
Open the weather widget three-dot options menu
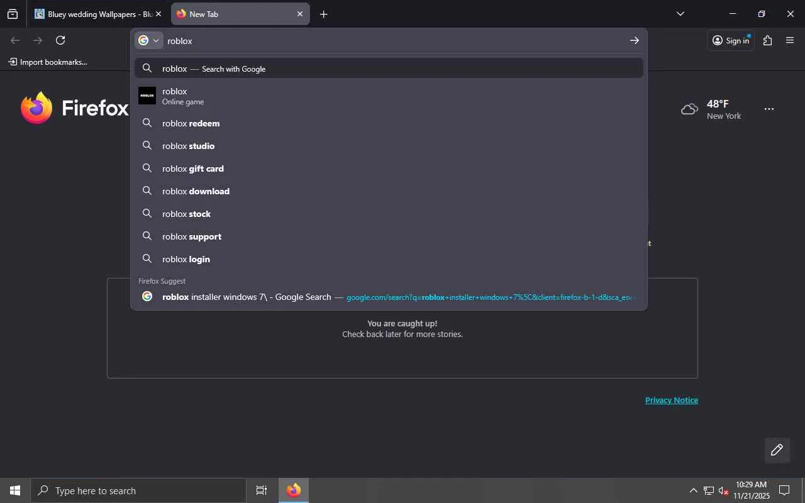click(x=769, y=109)
